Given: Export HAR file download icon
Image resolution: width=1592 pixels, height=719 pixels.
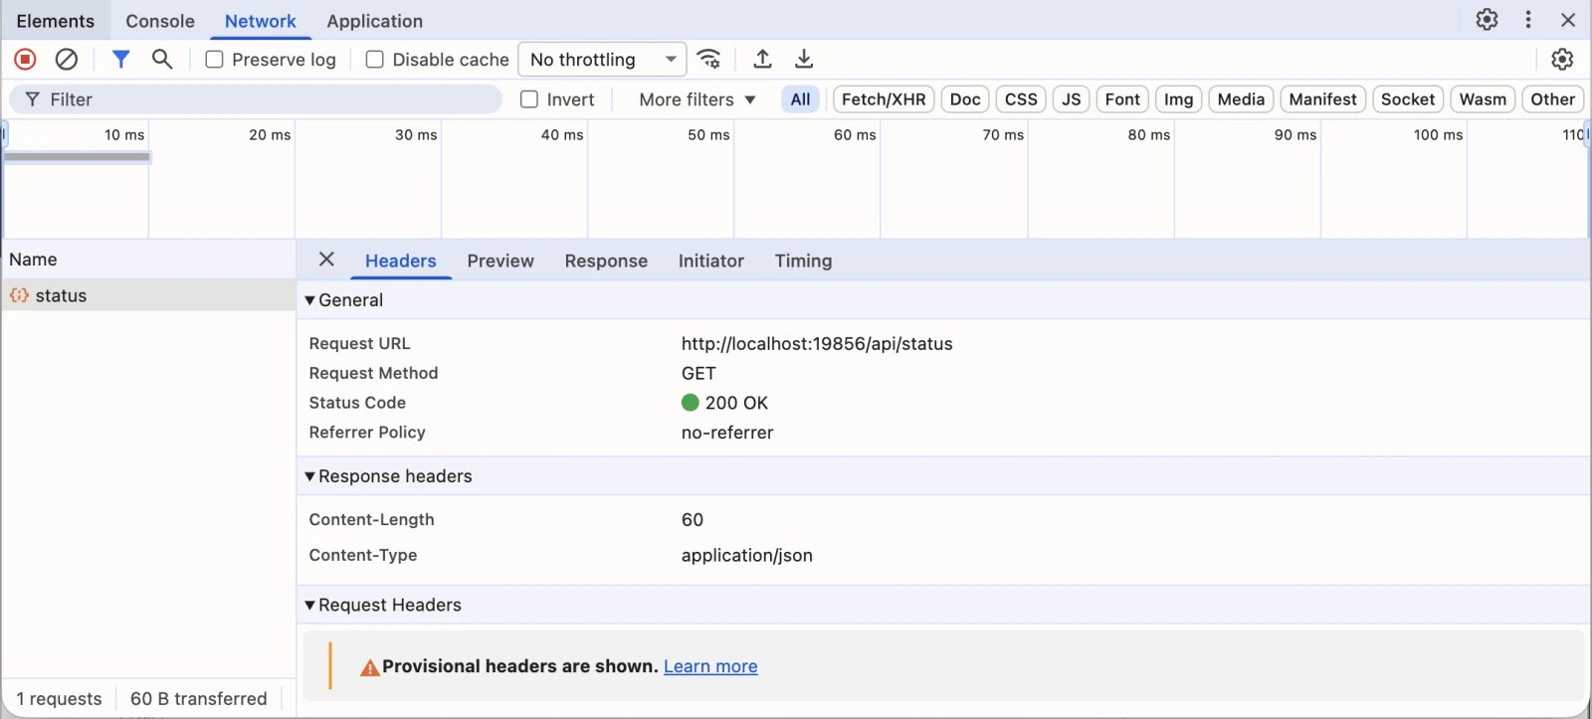Looking at the screenshot, I should pos(804,60).
